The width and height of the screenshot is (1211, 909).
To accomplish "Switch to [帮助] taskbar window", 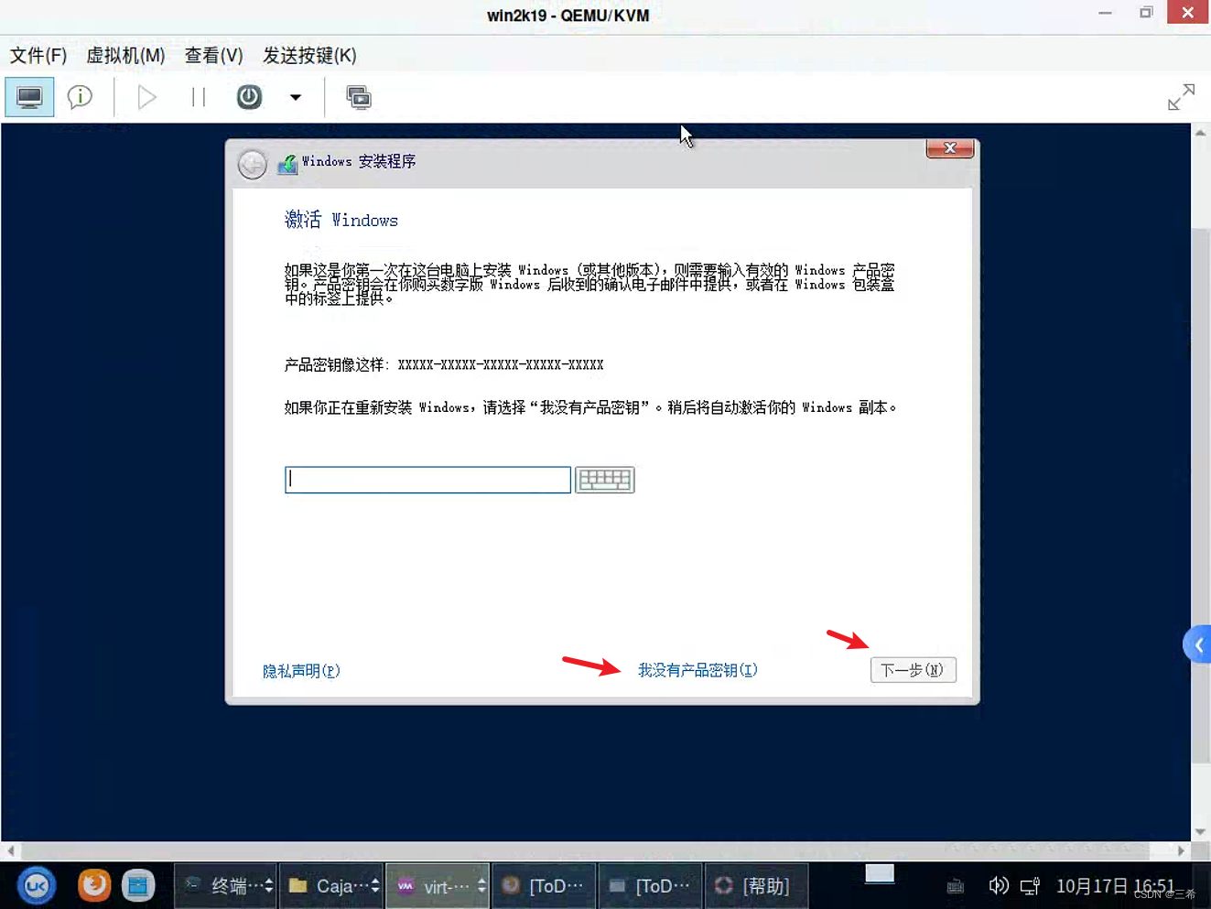I will tap(756, 885).
